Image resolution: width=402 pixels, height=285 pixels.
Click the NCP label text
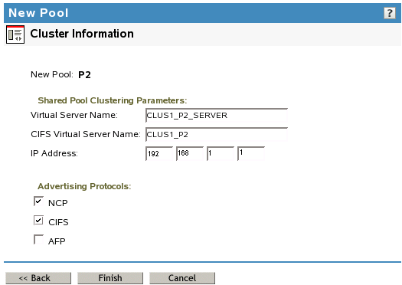click(58, 203)
